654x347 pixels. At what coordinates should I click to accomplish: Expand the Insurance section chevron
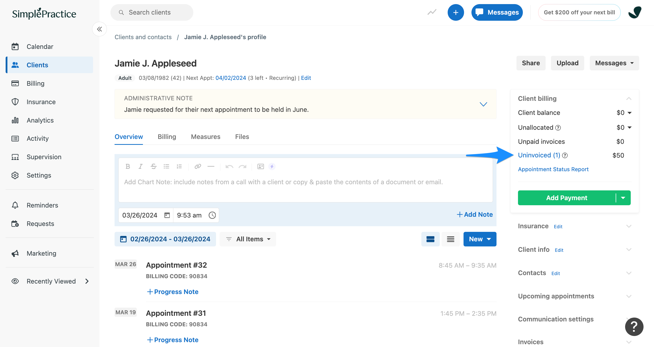point(629,226)
